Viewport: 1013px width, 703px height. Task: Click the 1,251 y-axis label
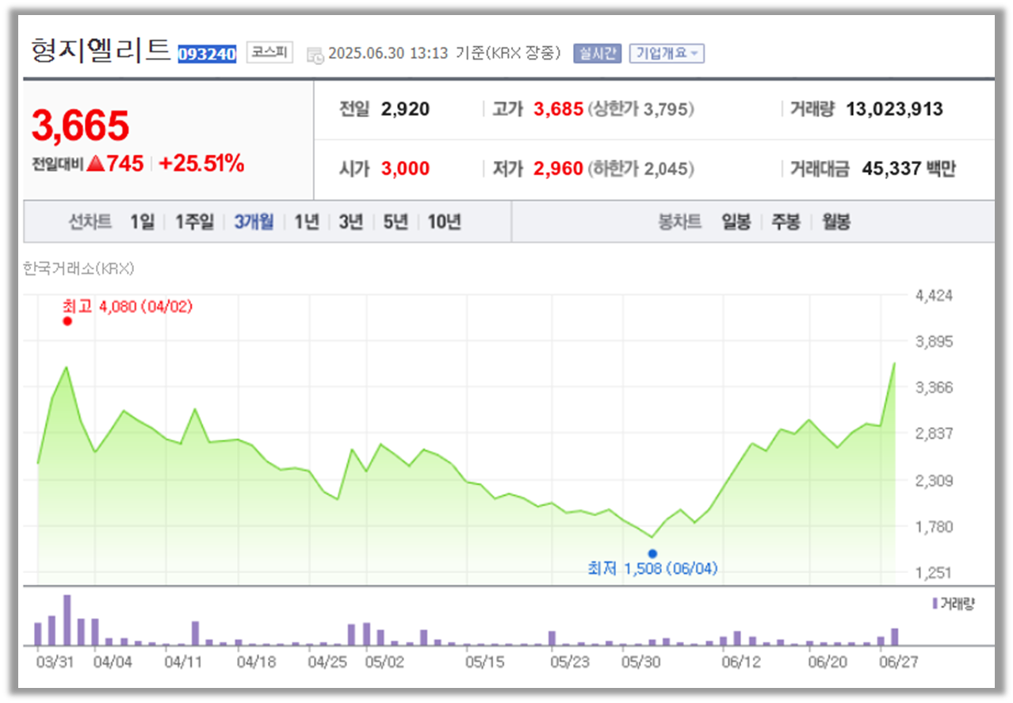pos(934,572)
